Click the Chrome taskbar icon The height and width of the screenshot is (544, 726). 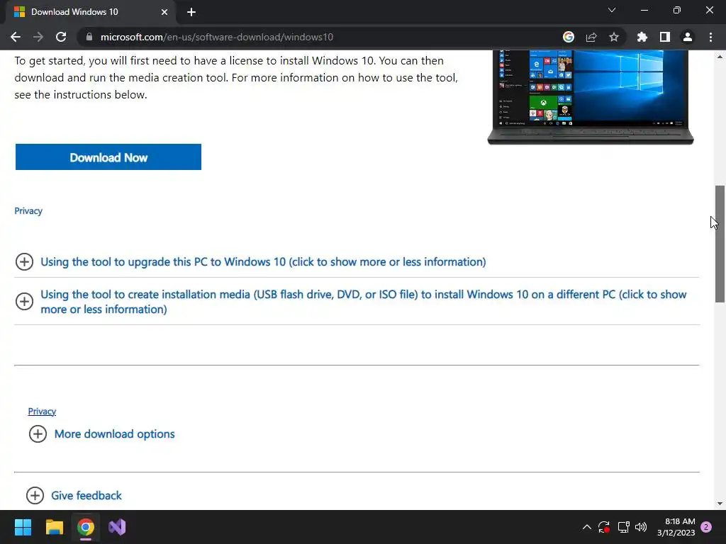[86, 527]
